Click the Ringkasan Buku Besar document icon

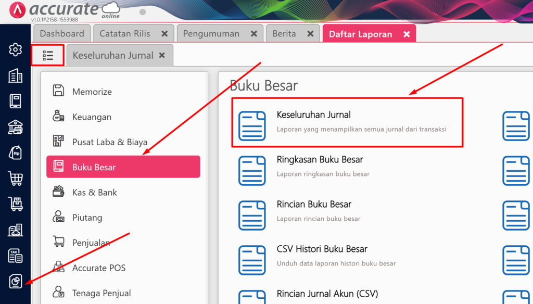(252, 170)
